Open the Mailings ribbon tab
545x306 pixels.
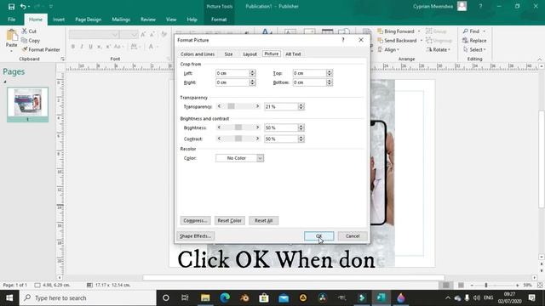(x=121, y=20)
